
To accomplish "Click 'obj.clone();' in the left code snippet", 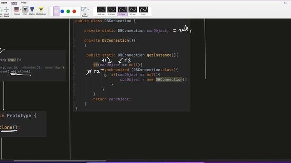I will pyautogui.click(x=21, y=72).
